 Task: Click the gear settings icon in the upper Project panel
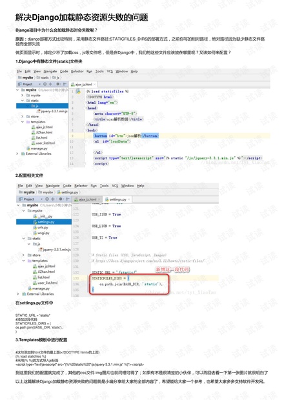tap(58, 84)
